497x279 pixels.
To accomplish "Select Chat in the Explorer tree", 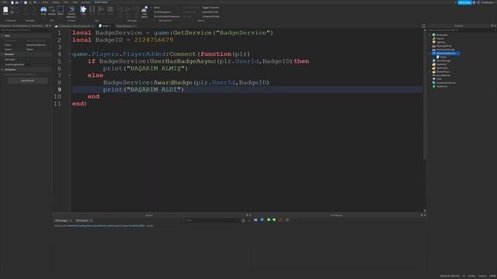I will click(439, 79).
